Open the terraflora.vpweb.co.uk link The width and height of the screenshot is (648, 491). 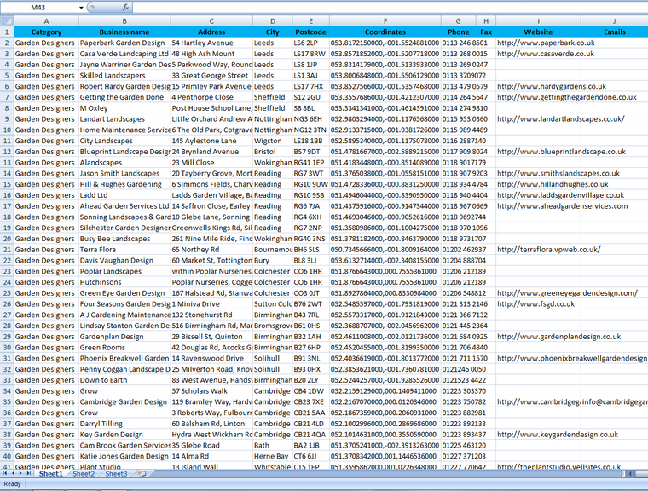pos(549,250)
